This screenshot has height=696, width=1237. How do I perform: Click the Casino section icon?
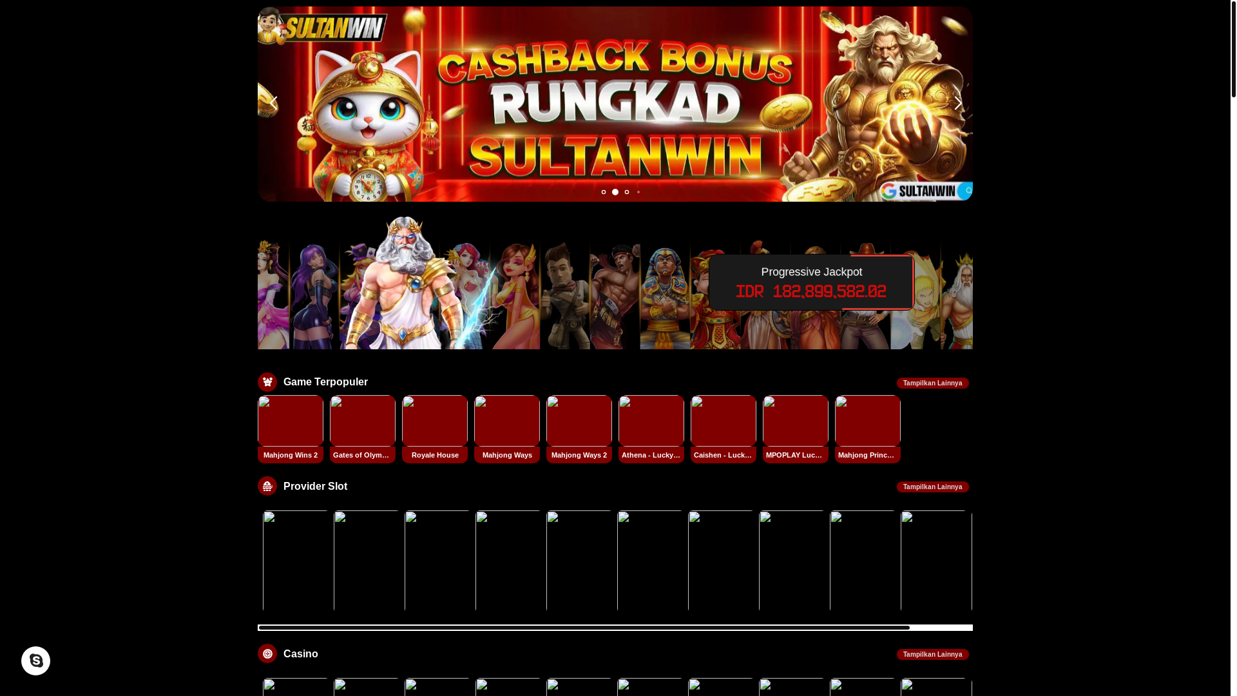coord(267,653)
